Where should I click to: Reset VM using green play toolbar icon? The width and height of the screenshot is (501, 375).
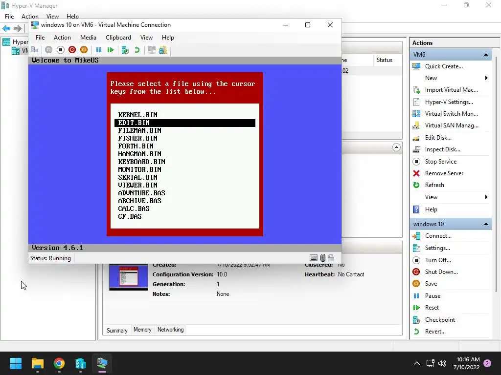pos(111,50)
